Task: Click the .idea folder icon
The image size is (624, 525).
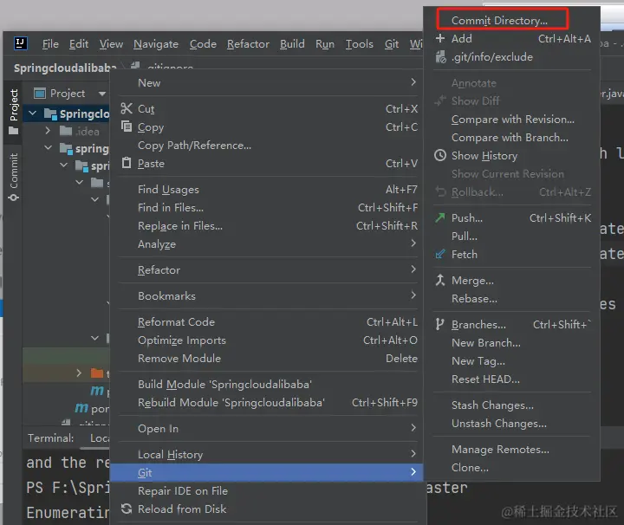Action: (66, 131)
